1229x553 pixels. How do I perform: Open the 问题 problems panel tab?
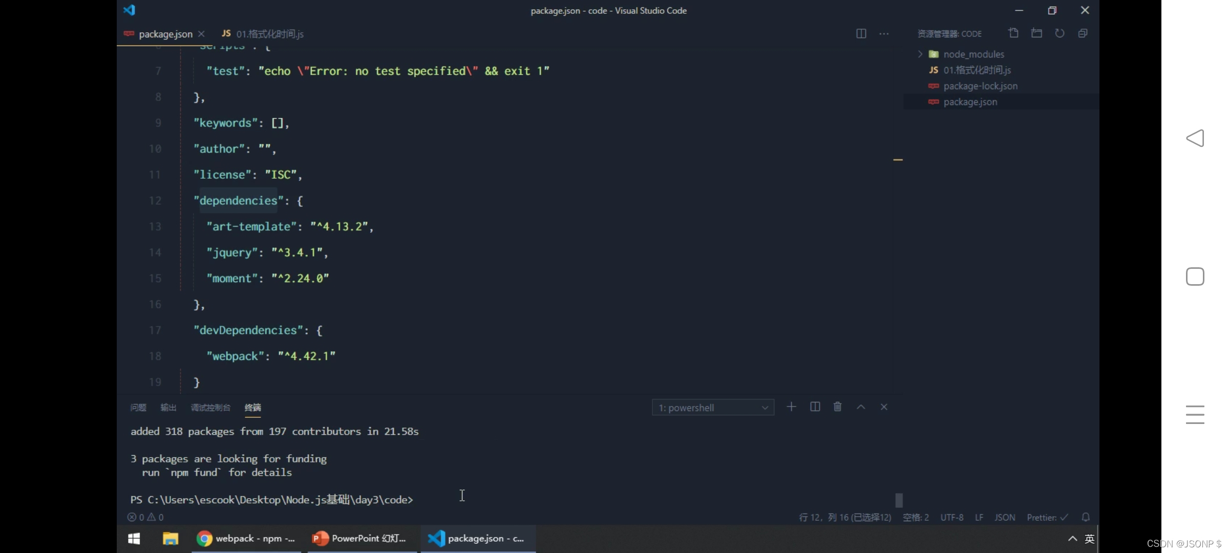click(x=138, y=408)
